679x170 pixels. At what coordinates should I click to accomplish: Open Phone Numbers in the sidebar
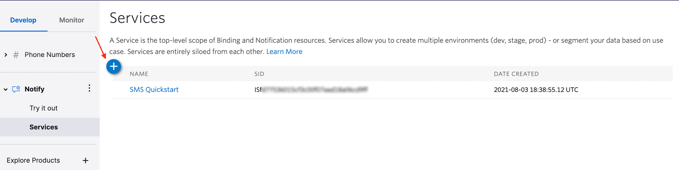pyautogui.click(x=50, y=55)
